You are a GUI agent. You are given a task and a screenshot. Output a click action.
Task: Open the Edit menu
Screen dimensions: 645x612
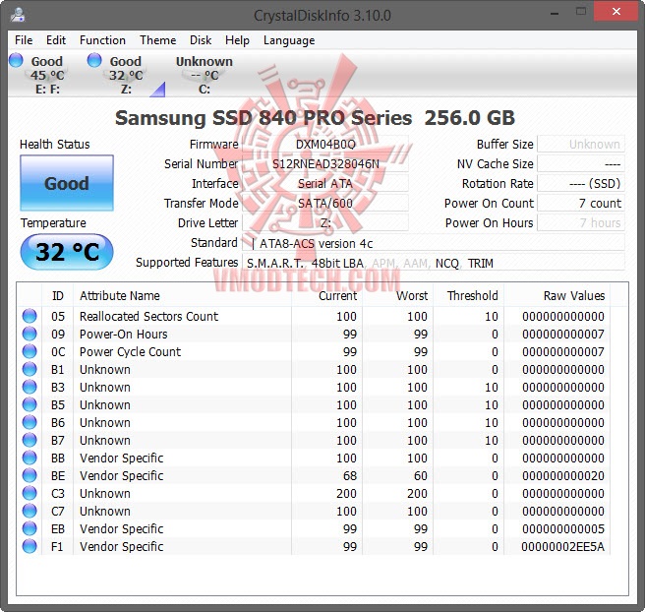click(56, 40)
